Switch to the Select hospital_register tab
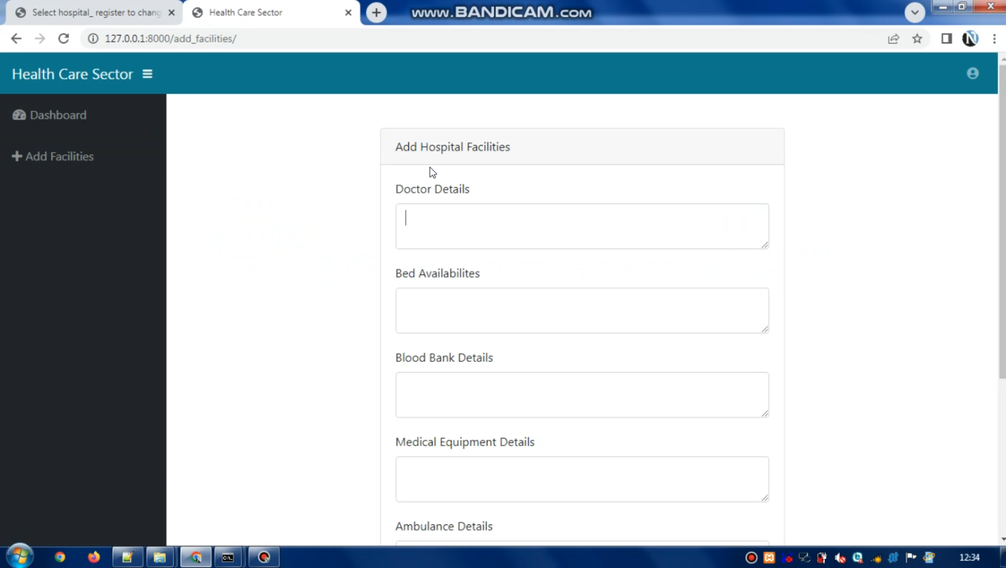Image resolution: width=1006 pixels, height=568 pixels. [95, 12]
